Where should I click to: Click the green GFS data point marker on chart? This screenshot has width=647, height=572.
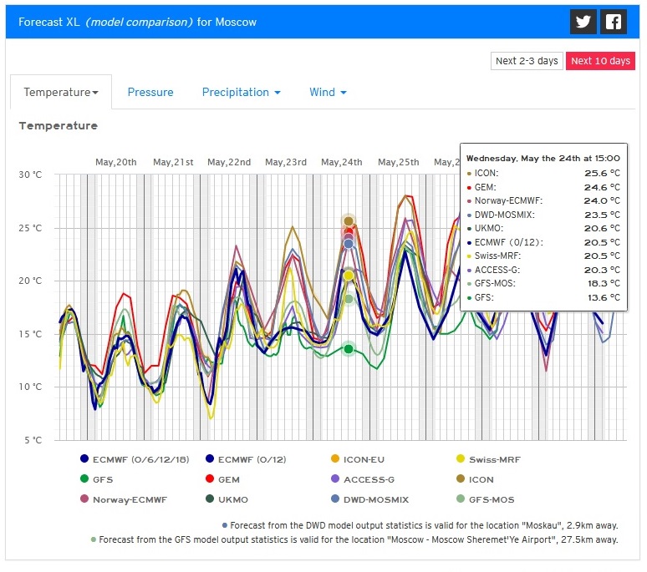[x=349, y=349]
